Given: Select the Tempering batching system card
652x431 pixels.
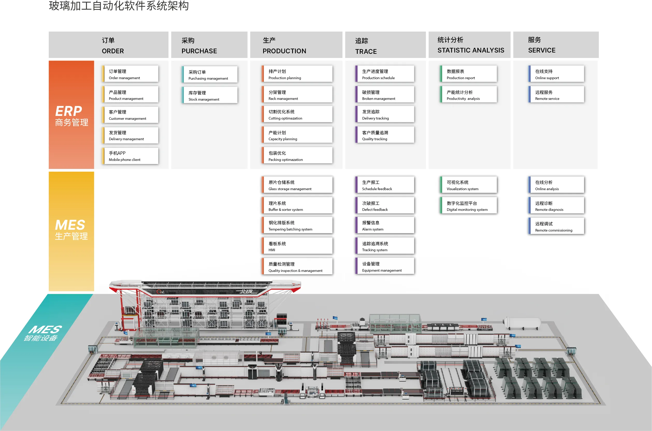Looking at the screenshot, I should pos(297,225).
